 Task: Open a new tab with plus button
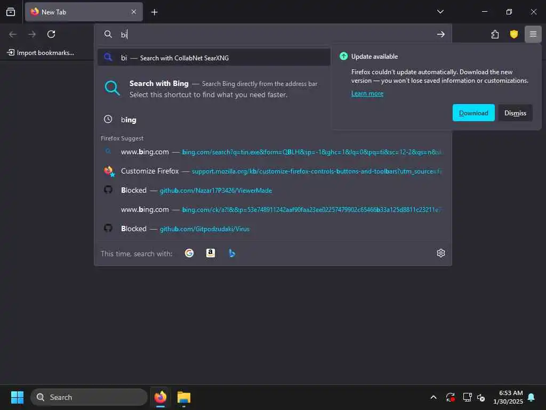[154, 12]
